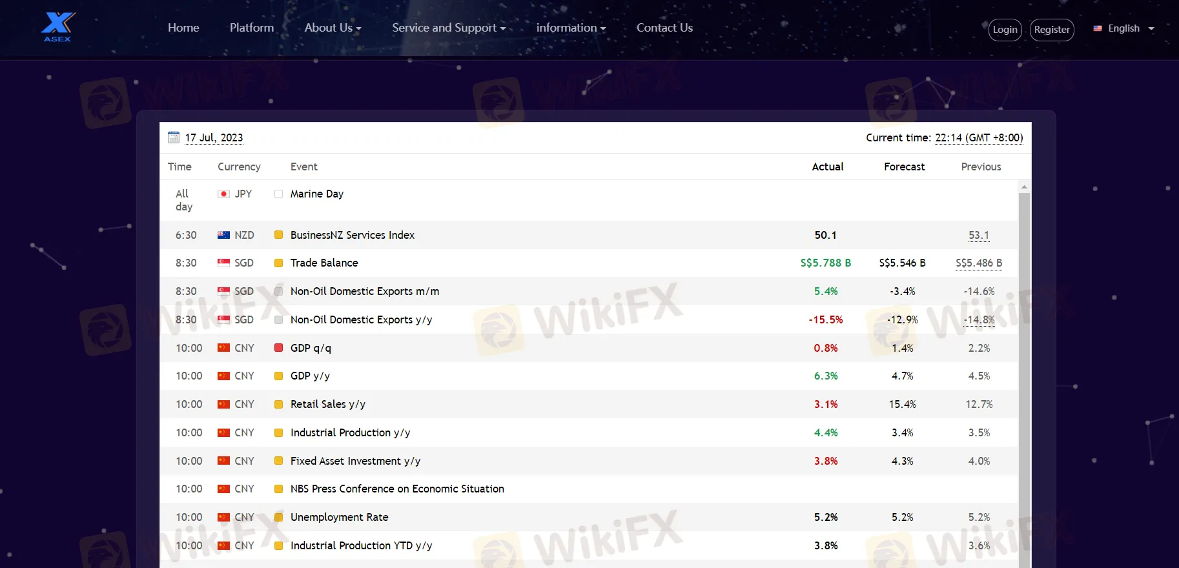The width and height of the screenshot is (1179, 568).
Task: Click the New Zealand flag beside NZD
Action: (x=223, y=236)
